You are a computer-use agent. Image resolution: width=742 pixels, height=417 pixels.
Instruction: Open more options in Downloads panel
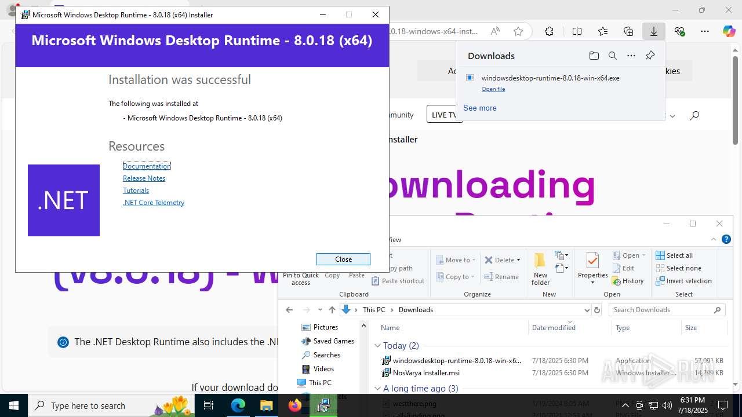[x=631, y=56]
